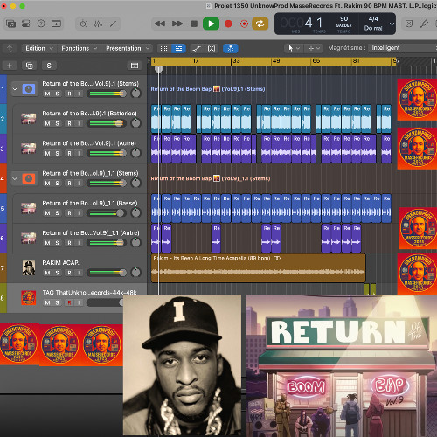Click the TAG track icon
The width and height of the screenshot is (437, 437).
pos(29,298)
